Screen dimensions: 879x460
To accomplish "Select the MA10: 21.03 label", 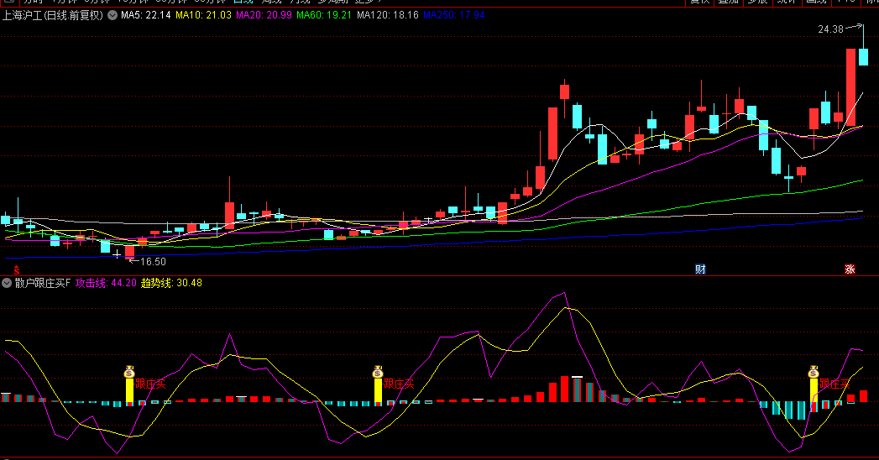I will click(x=203, y=15).
